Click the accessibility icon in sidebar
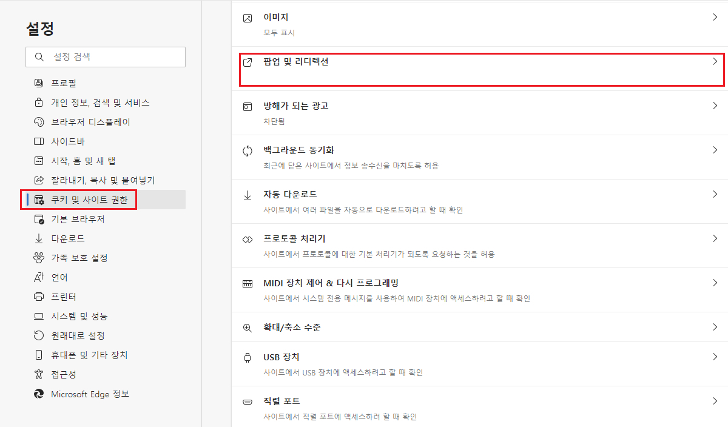Viewport: 728px width, 427px height. 39,374
